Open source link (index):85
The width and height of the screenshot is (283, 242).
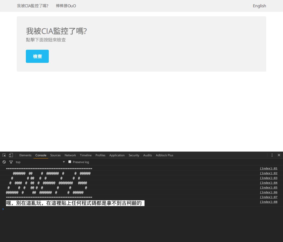tap(269, 187)
